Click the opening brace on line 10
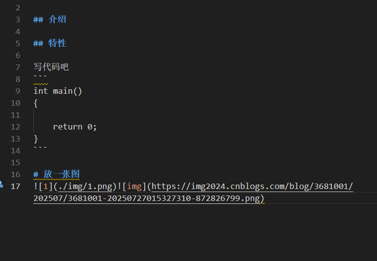This screenshot has height=261, width=377. [x=36, y=103]
